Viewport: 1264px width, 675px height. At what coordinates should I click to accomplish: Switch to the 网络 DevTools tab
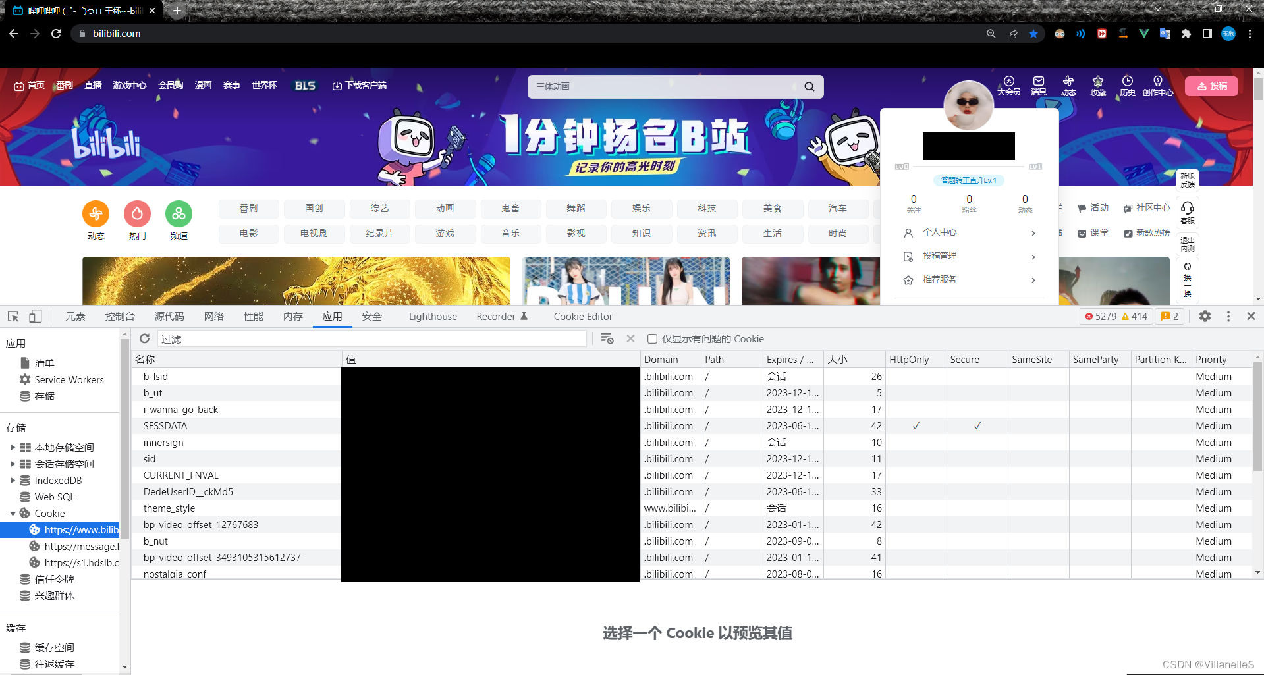(x=213, y=316)
